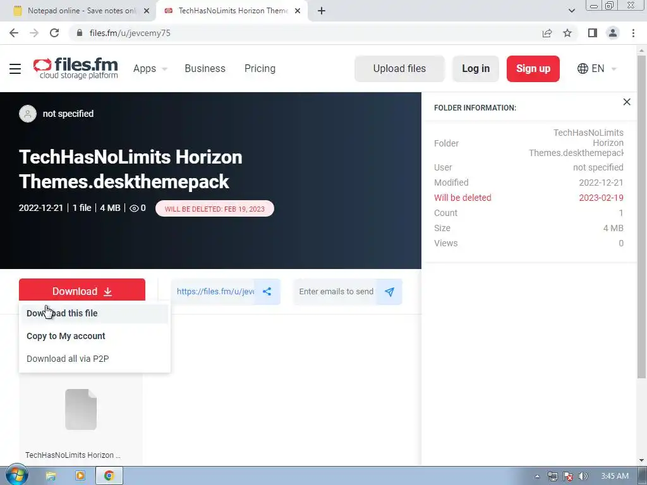
Task: Expand the Apps dropdown
Action: coord(150,68)
